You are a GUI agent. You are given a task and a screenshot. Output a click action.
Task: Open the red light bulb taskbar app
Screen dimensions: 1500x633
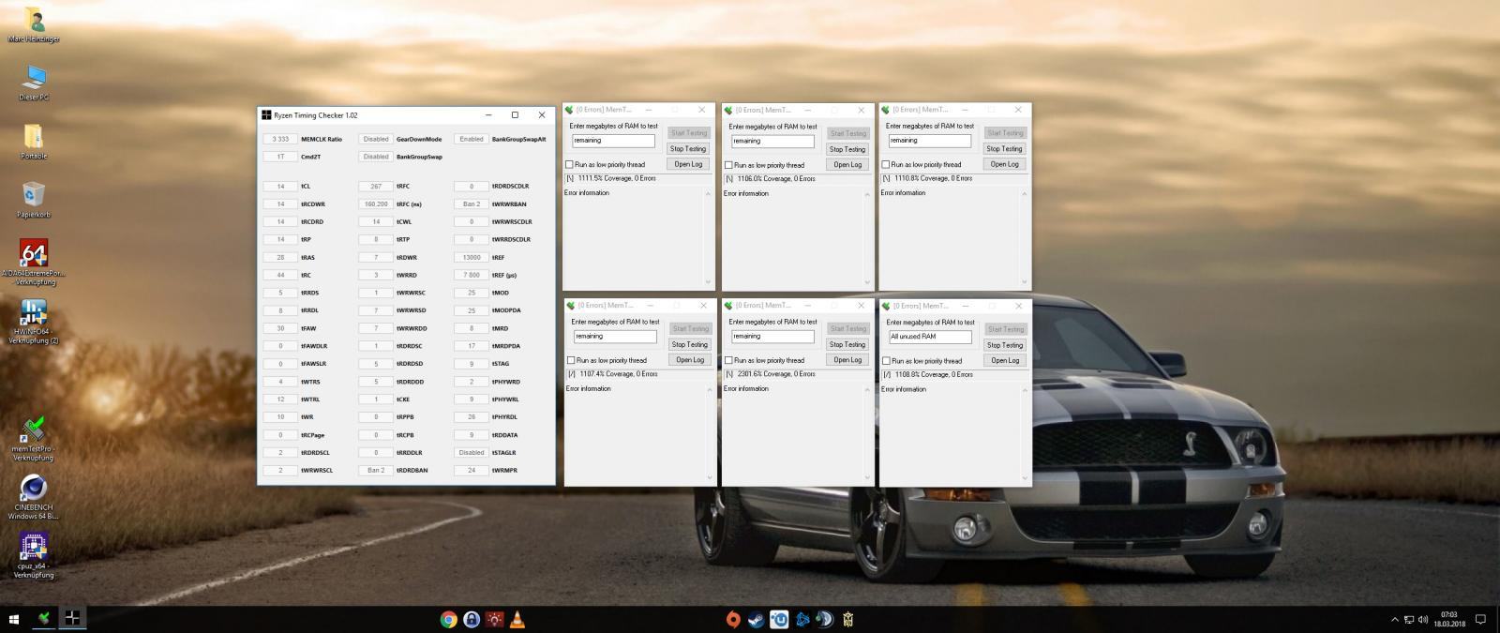[494, 619]
